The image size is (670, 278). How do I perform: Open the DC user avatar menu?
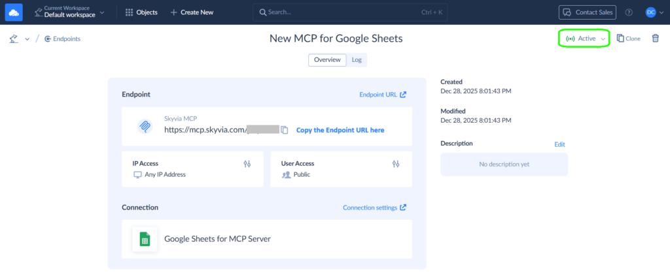click(650, 12)
